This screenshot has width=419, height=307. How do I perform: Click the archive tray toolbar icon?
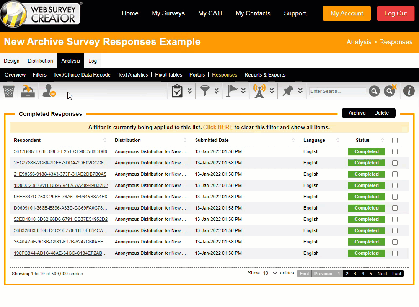point(28,91)
